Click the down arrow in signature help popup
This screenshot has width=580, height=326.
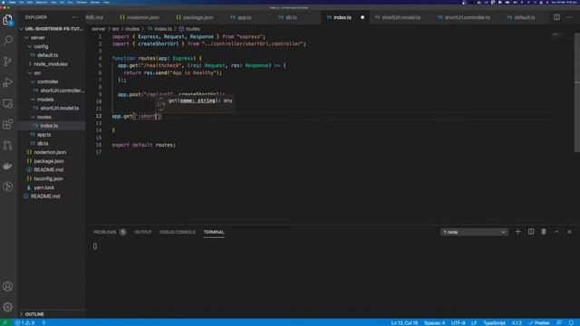[x=161, y=110]
